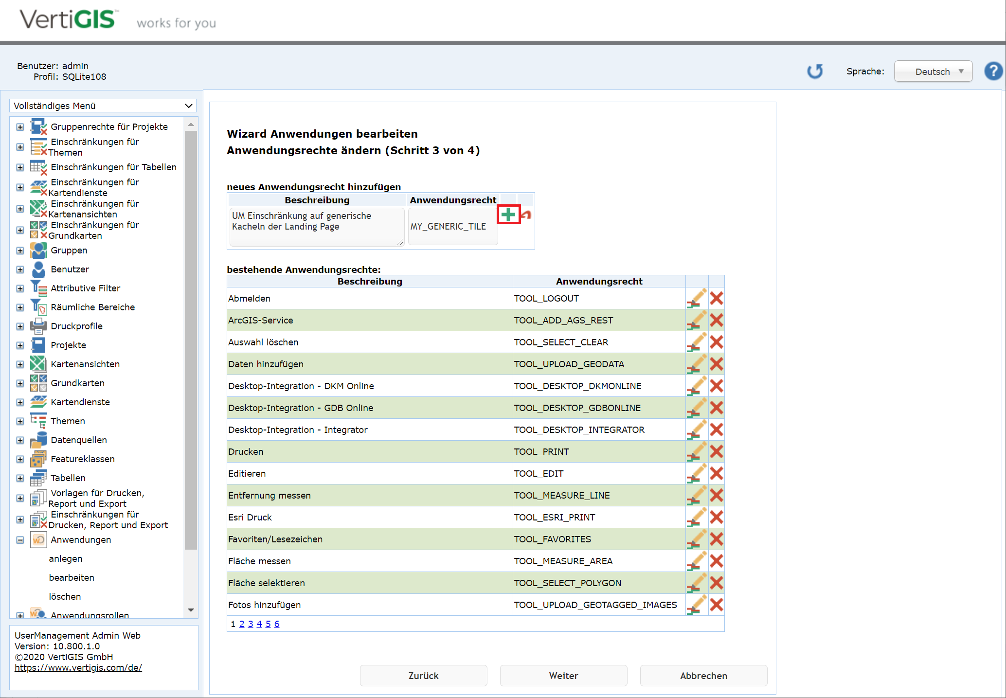Viewport: 1006px width, 698px height.
Task: Expand the Gruppen tree node
Action: (20, 251)
